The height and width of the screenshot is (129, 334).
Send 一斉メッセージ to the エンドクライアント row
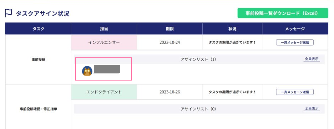[295, 92]
